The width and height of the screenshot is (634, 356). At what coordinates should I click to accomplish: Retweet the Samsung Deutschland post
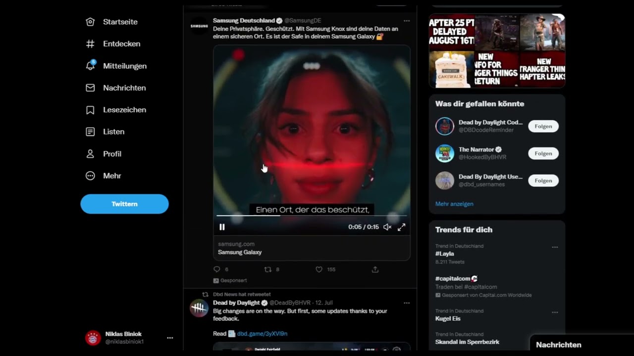point(268,269)
